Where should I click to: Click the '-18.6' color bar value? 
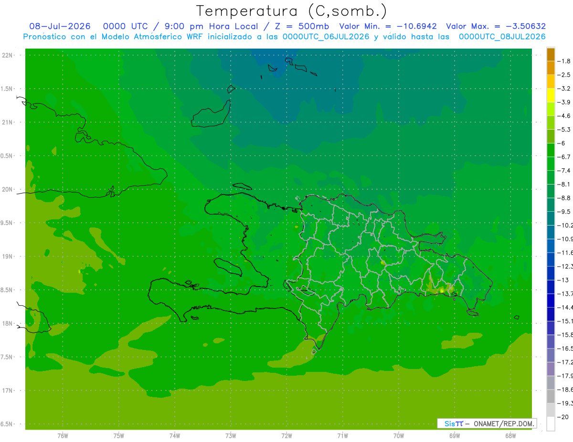coord(565,390)
